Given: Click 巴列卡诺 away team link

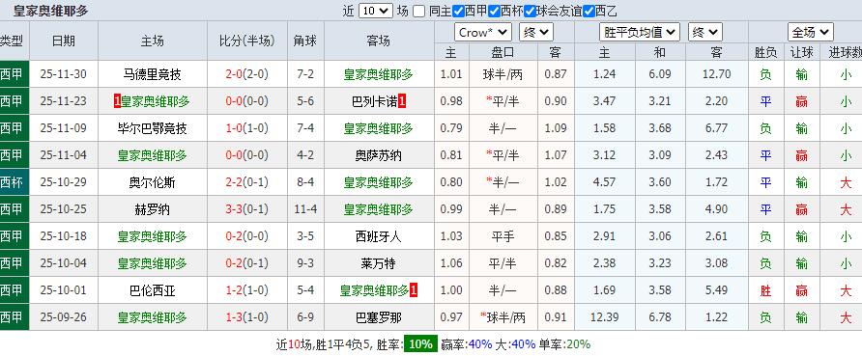Looking at the screenshot, I should tap(374, 101).
